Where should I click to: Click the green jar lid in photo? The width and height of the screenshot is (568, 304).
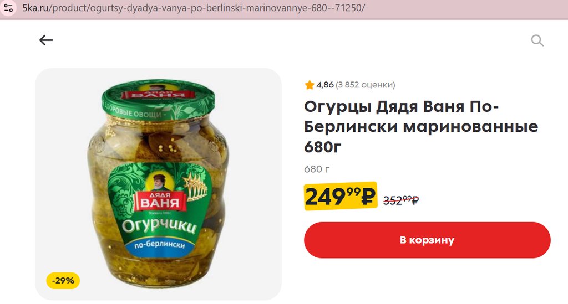tap(158, 100)
